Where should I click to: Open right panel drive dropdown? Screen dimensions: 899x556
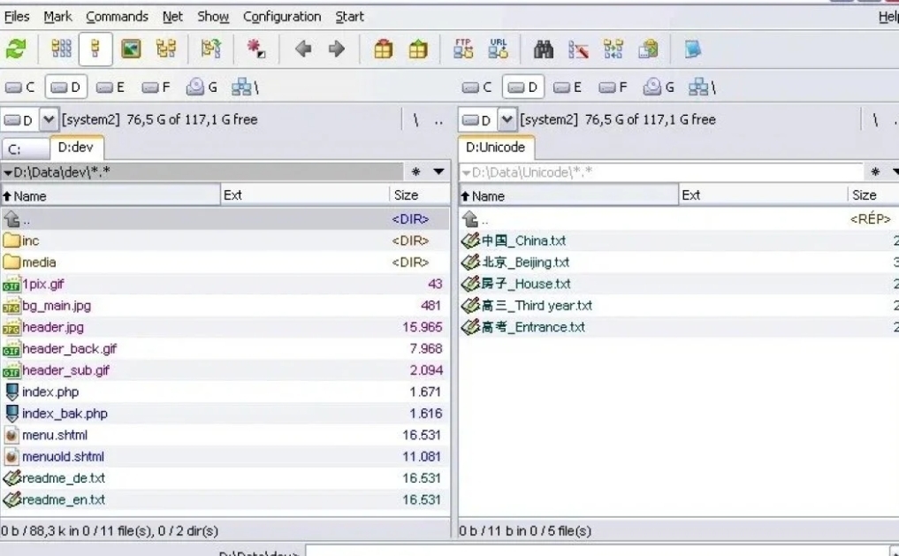point(507,120)
